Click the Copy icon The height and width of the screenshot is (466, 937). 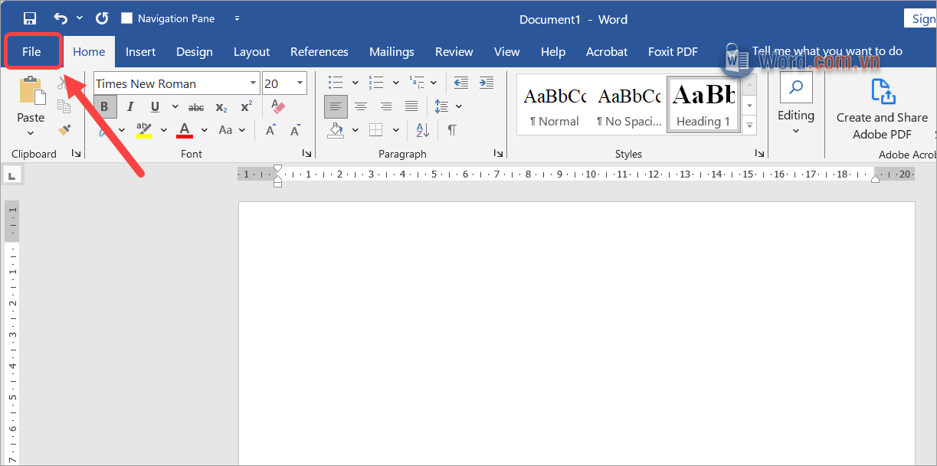(x=64, y=107)
